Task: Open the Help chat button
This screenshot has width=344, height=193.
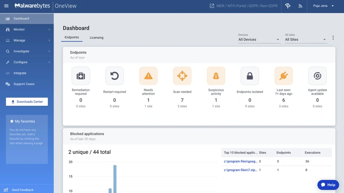Action: (x=328, y=184)
